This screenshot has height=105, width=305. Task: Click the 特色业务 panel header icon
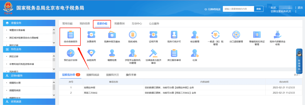click(7, 49)
